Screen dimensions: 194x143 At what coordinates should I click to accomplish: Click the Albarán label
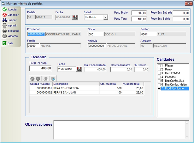(x=13, y=36)
